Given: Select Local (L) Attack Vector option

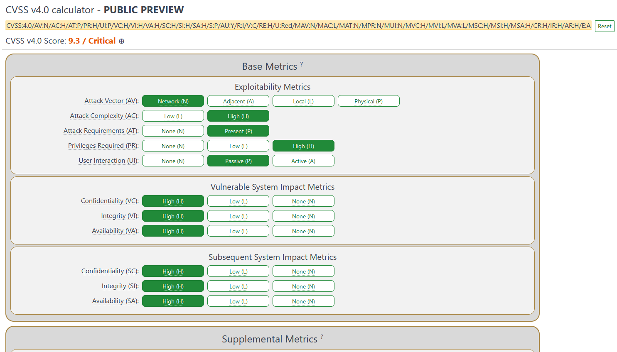Looking at the screenshot, I should [x=303, y=101].
